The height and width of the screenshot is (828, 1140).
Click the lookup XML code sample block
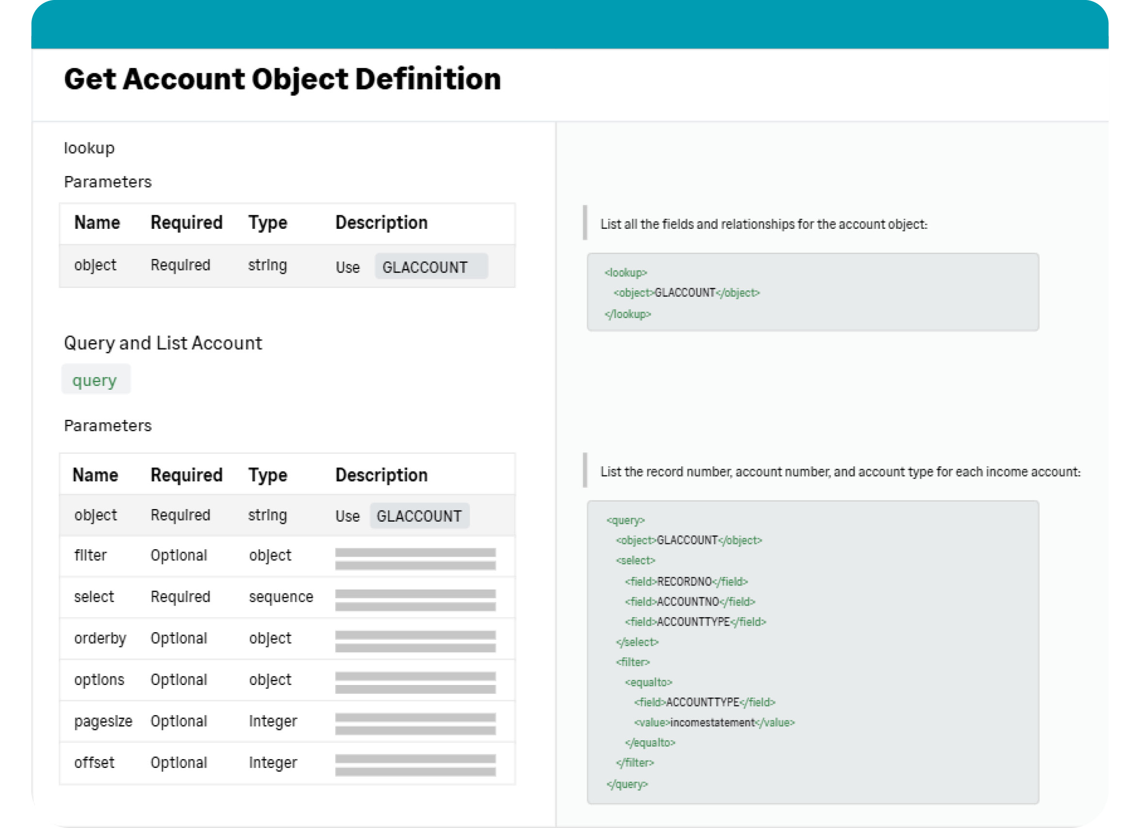812,292
